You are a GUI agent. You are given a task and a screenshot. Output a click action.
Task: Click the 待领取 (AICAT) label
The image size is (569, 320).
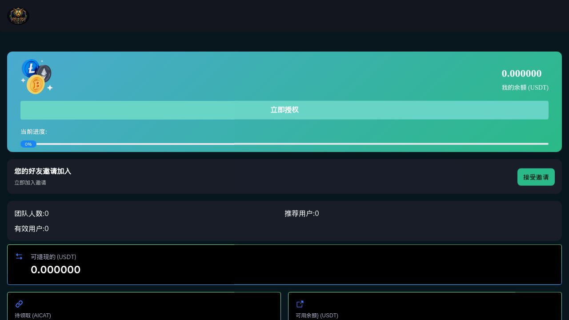coord(33,316)
